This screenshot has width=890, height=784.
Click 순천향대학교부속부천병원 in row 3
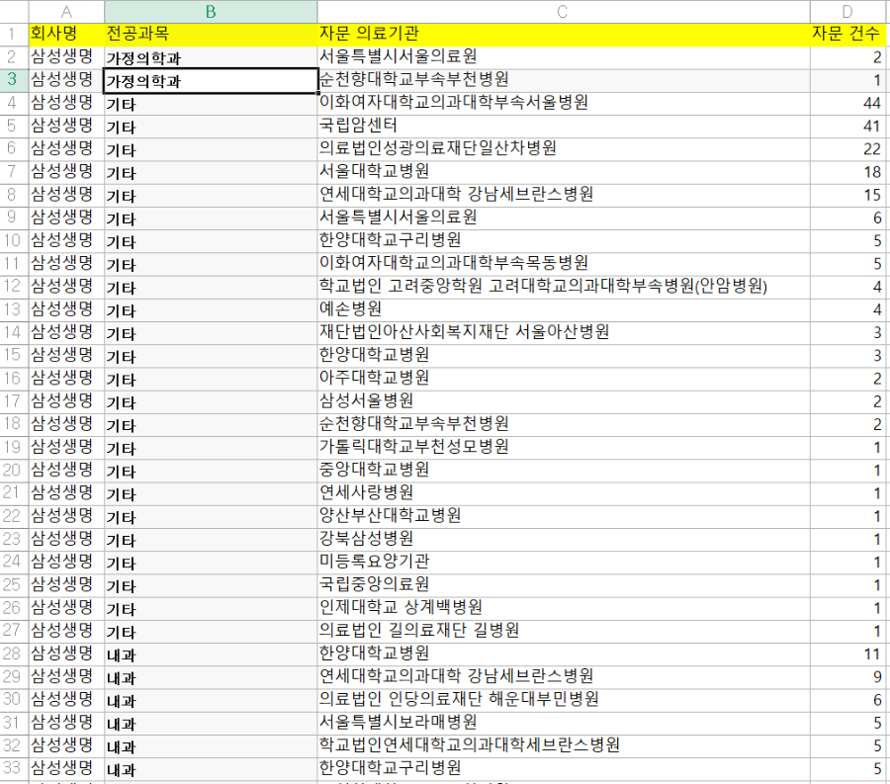click(563, 80)
